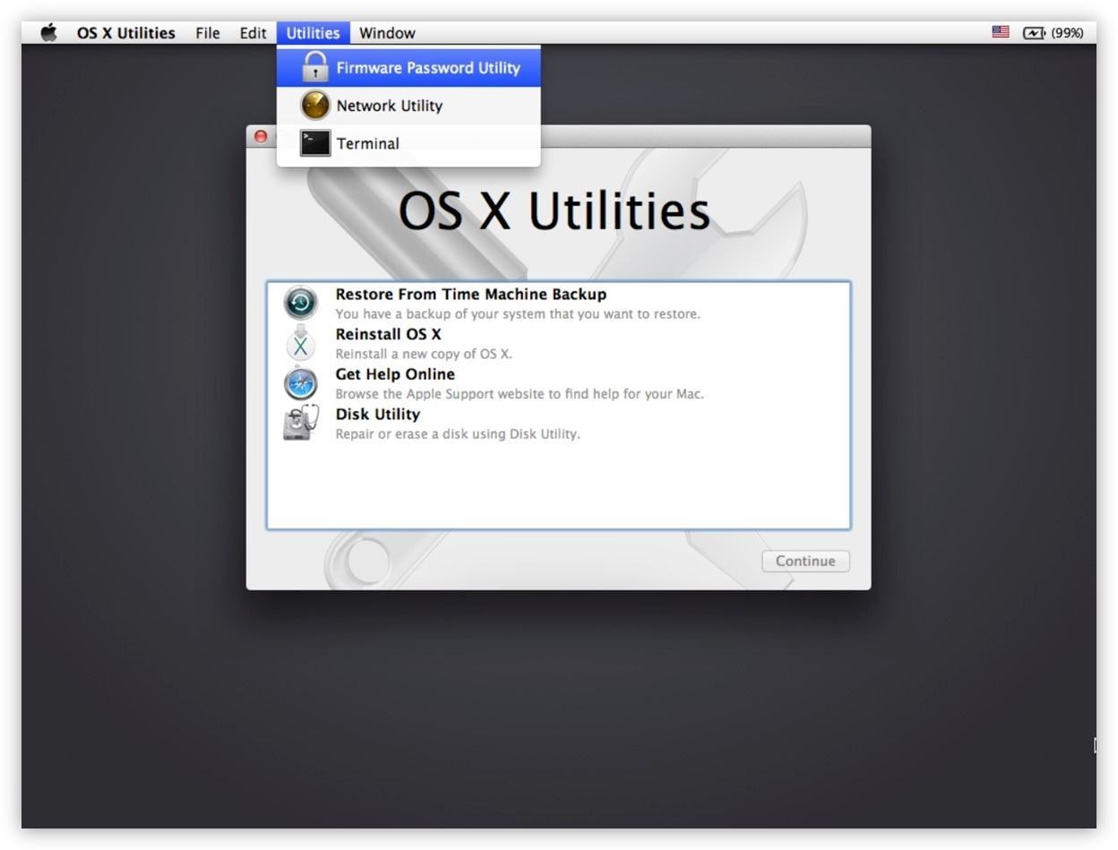The image size is (1118, 850).
Task: Click the Time Machine clock icon
Action: click(x=301, y=303)
